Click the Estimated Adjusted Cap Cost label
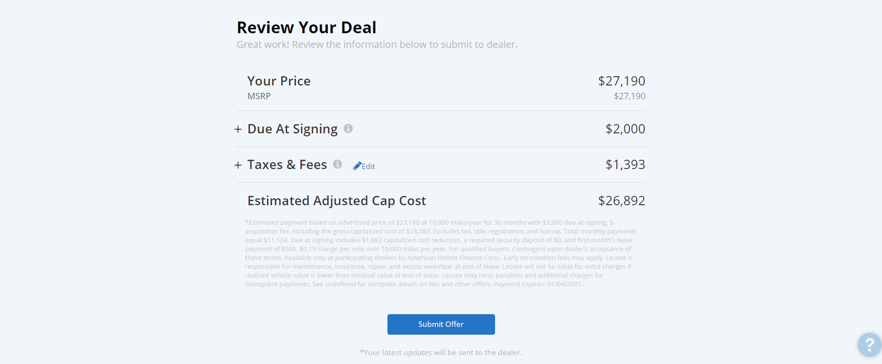The height and width of the screenshot is (364, 882). point(337,201)
